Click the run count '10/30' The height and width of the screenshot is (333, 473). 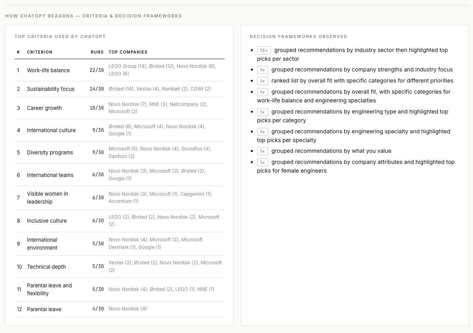[x=96, y=108]
